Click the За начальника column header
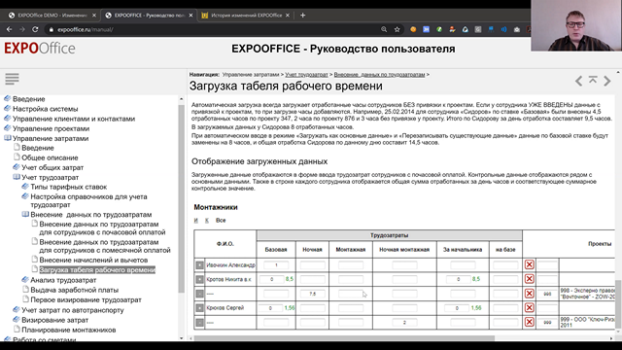 coord(463,250)
